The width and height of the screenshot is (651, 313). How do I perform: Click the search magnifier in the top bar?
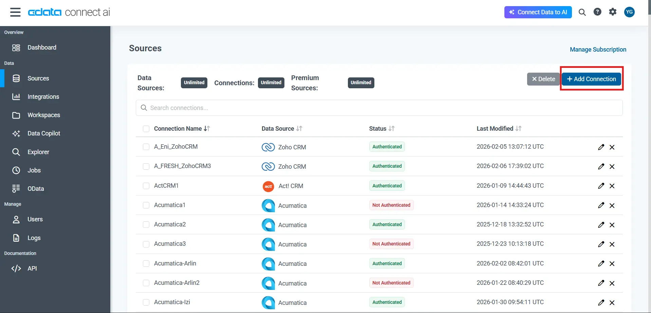click(x=582, y=12)
